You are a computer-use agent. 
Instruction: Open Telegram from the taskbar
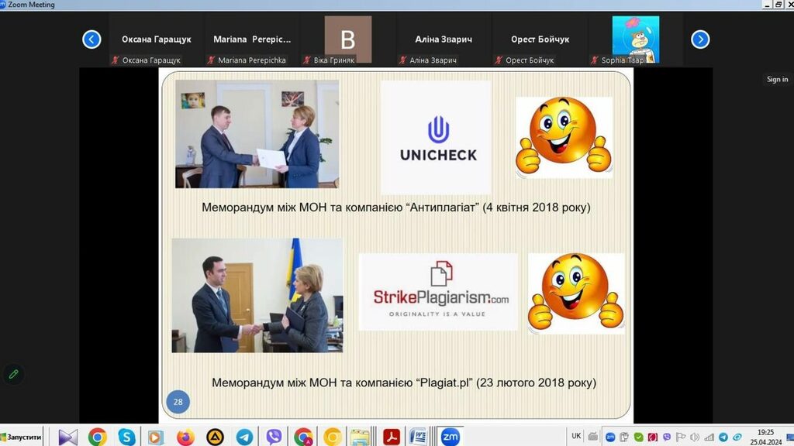[244, 437]
